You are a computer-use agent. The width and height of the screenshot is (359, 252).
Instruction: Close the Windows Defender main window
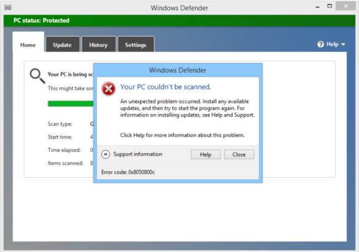(345, 6)
